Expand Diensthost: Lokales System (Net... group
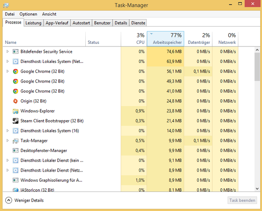The height and width of the screenshot is (211, 262). [x=8, y=61]
